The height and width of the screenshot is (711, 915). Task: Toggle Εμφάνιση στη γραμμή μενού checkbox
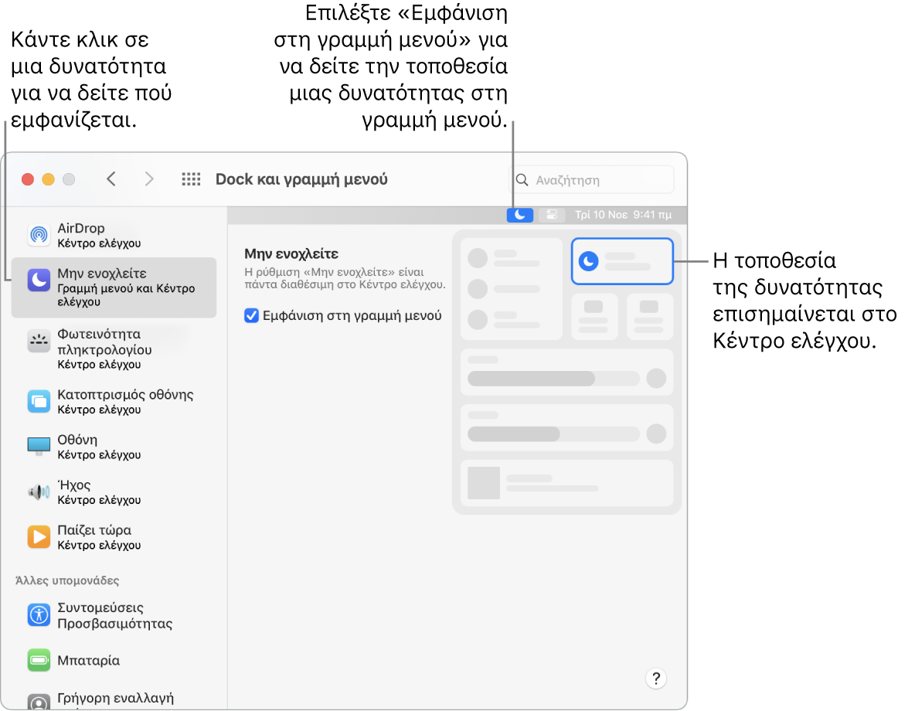click(251, 316)
